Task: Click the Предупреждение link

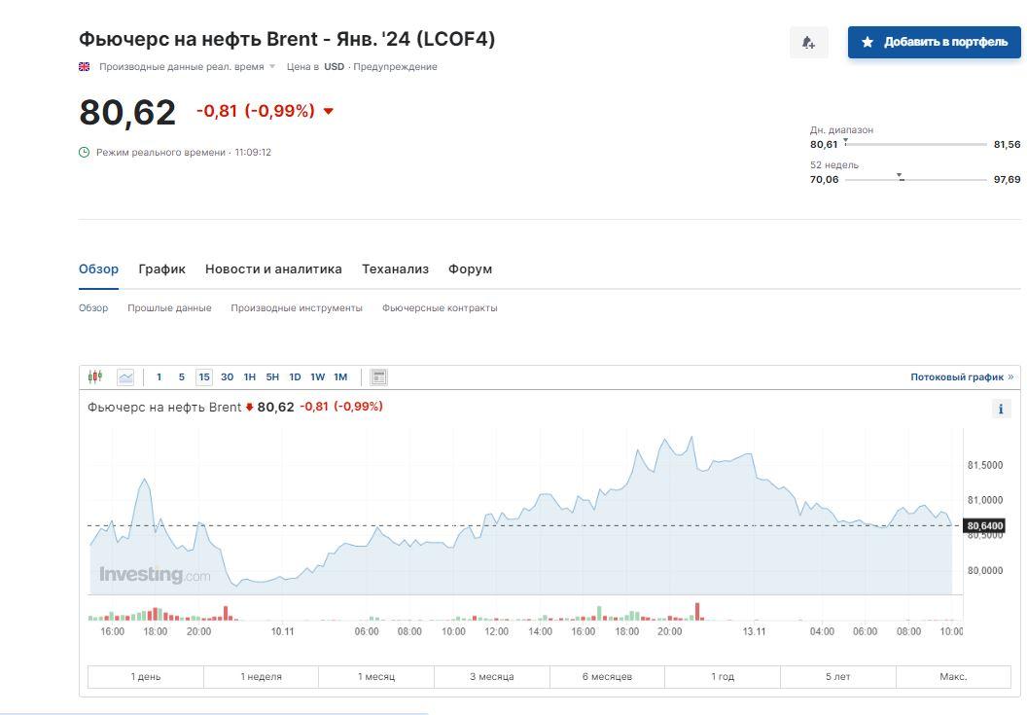Action: click(x=395, y=67)
